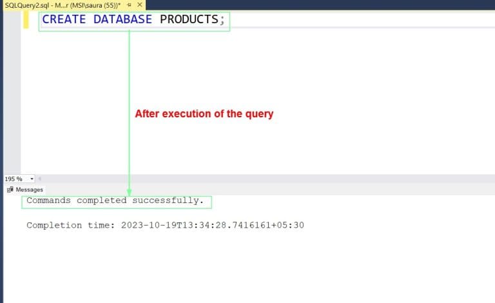Select the SQLQuery2.sql document tab
495x303 pixels.
[63, 5]
